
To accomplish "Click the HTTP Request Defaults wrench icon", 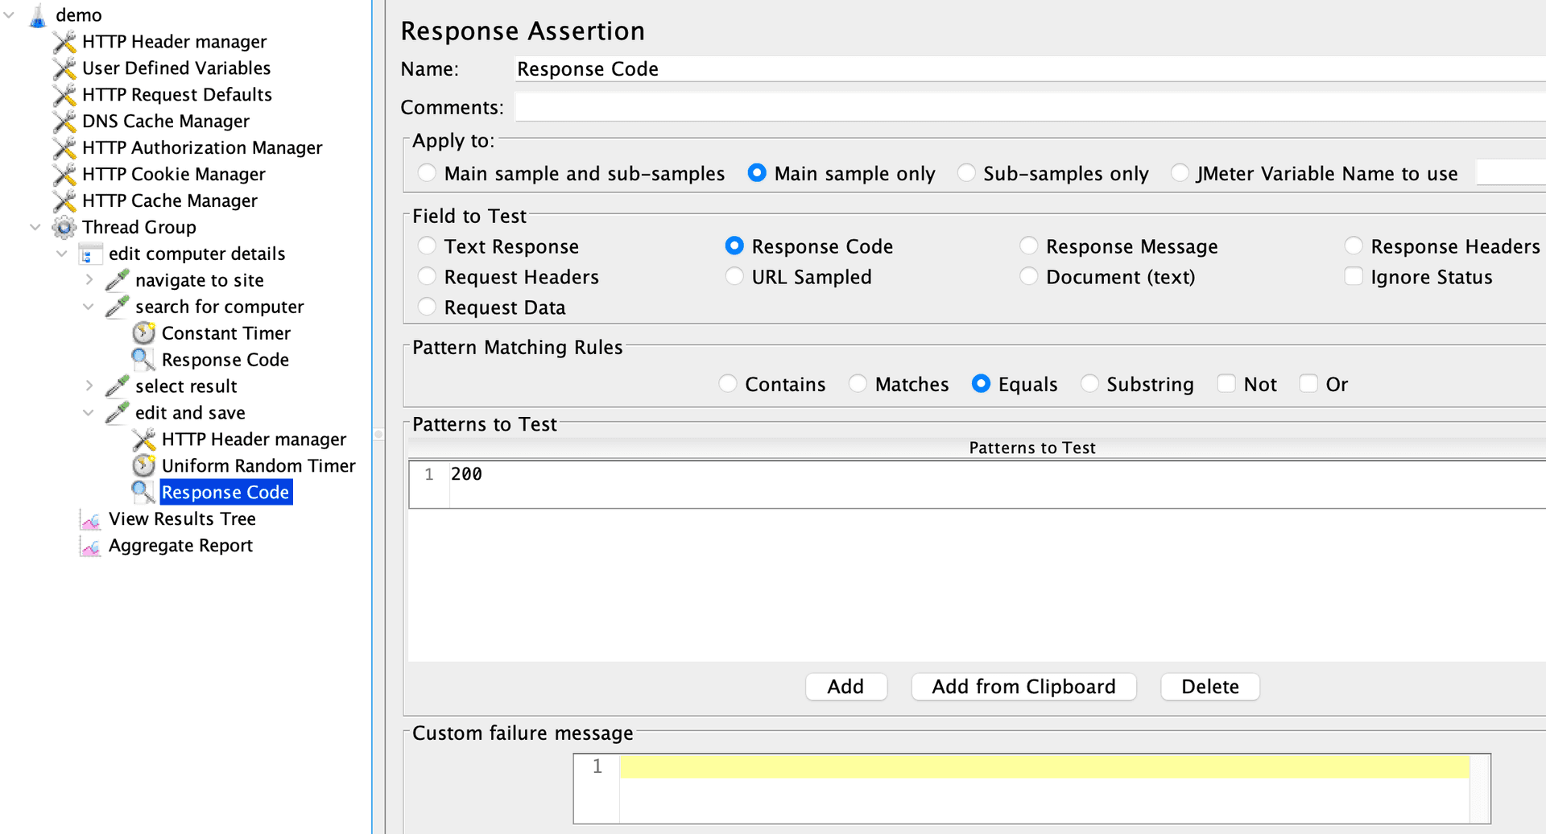I will tap(64, 95).
